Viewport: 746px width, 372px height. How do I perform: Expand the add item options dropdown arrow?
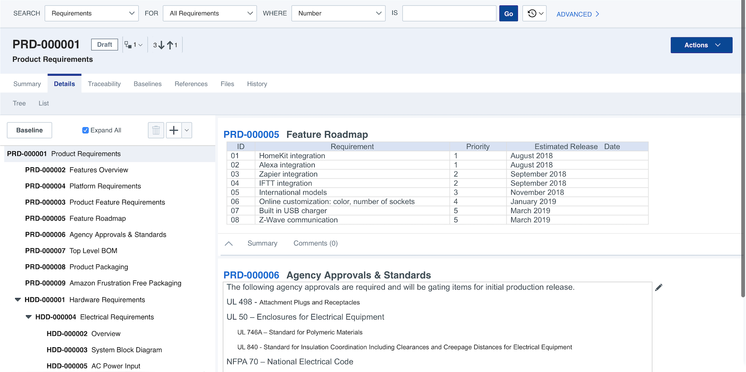coord(187,130)
